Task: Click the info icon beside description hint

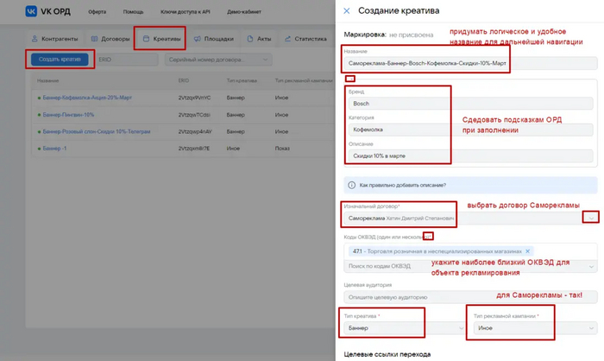Action: pyautogui.click(x=352, y=185)
